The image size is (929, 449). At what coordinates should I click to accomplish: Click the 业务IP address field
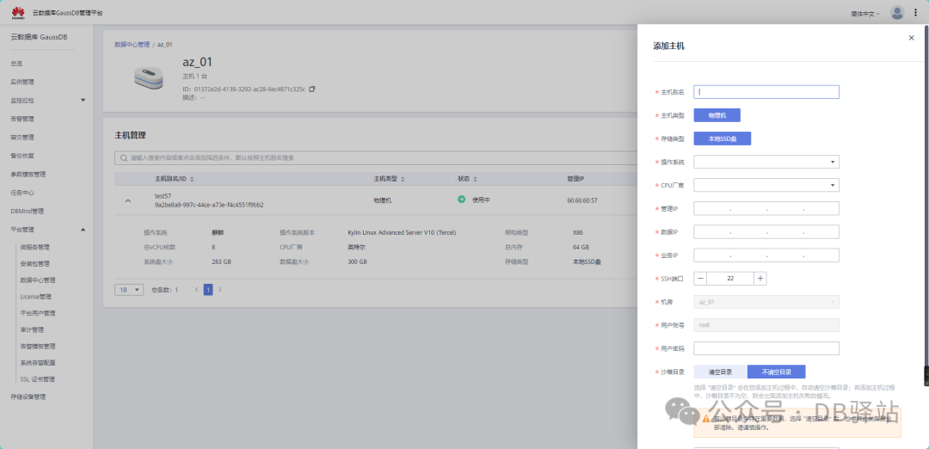click(766, 255)
